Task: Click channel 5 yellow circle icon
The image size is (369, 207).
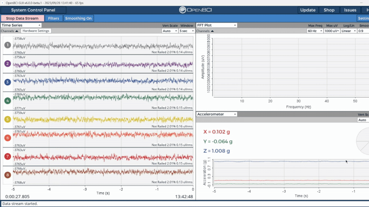Action: click(x=7, y=119)
